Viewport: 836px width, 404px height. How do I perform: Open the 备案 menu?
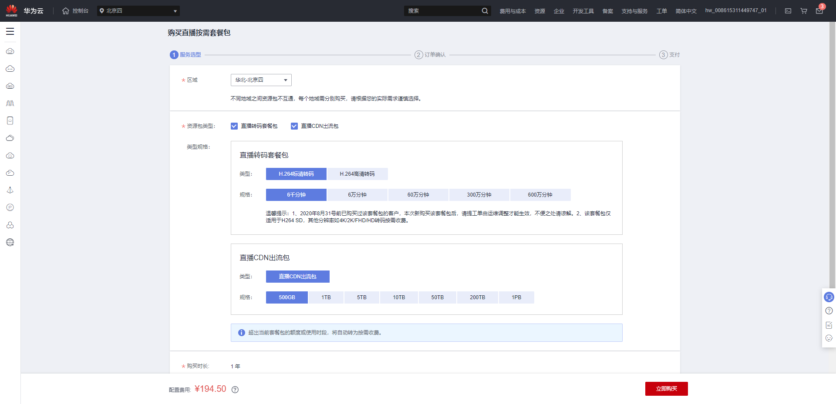pos(608,11)
